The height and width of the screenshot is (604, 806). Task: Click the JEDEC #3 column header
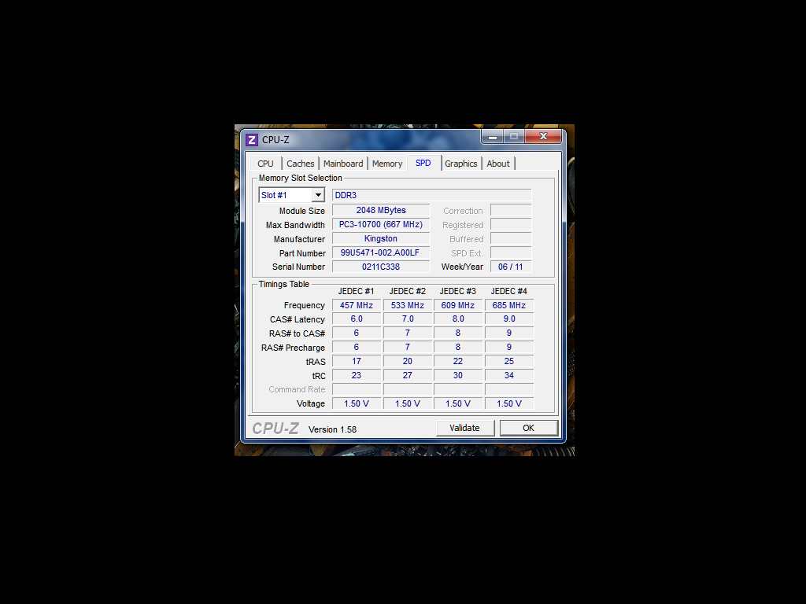coord(458,291)
